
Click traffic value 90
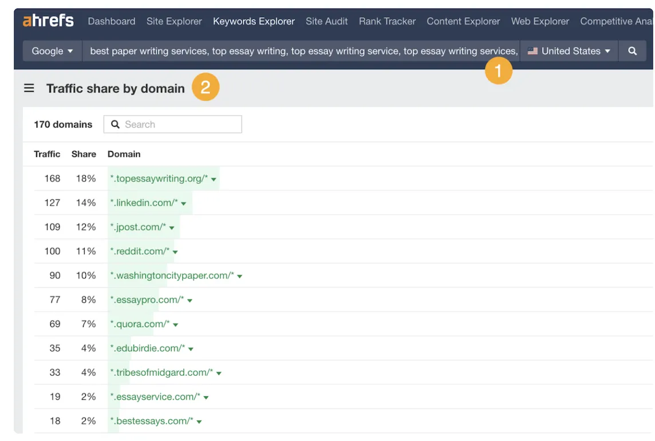(x=55, y=275)
